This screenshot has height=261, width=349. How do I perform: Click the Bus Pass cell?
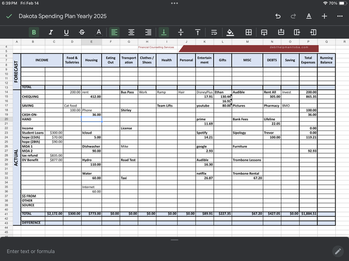click(129, 92)
